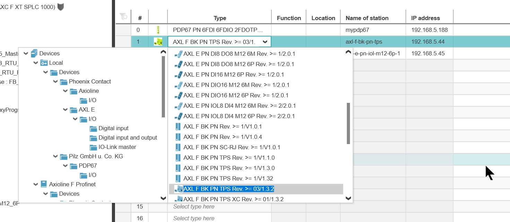Click the shield icon next to SPLC 1000

(x=61, y=7)
